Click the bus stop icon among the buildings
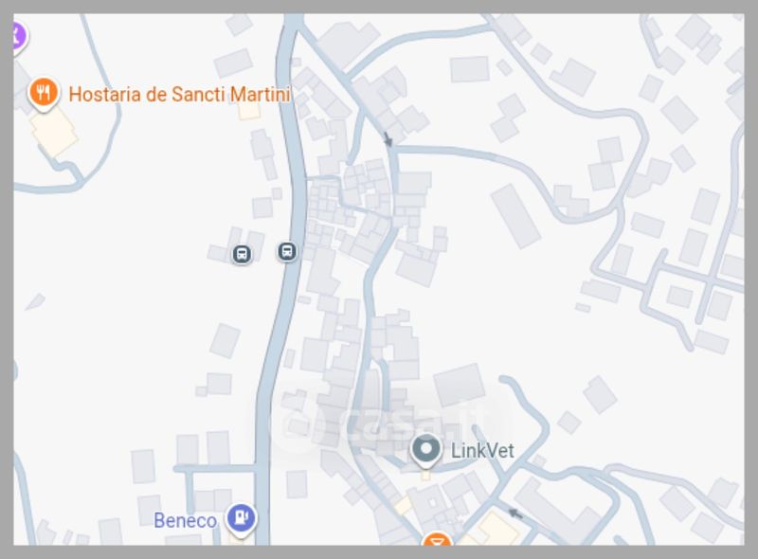Image resolution: width=758 pixels, height=559 pixels. point(242,254)
